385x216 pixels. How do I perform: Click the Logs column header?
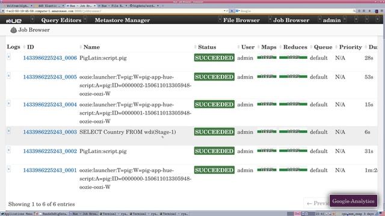[13, 47]
